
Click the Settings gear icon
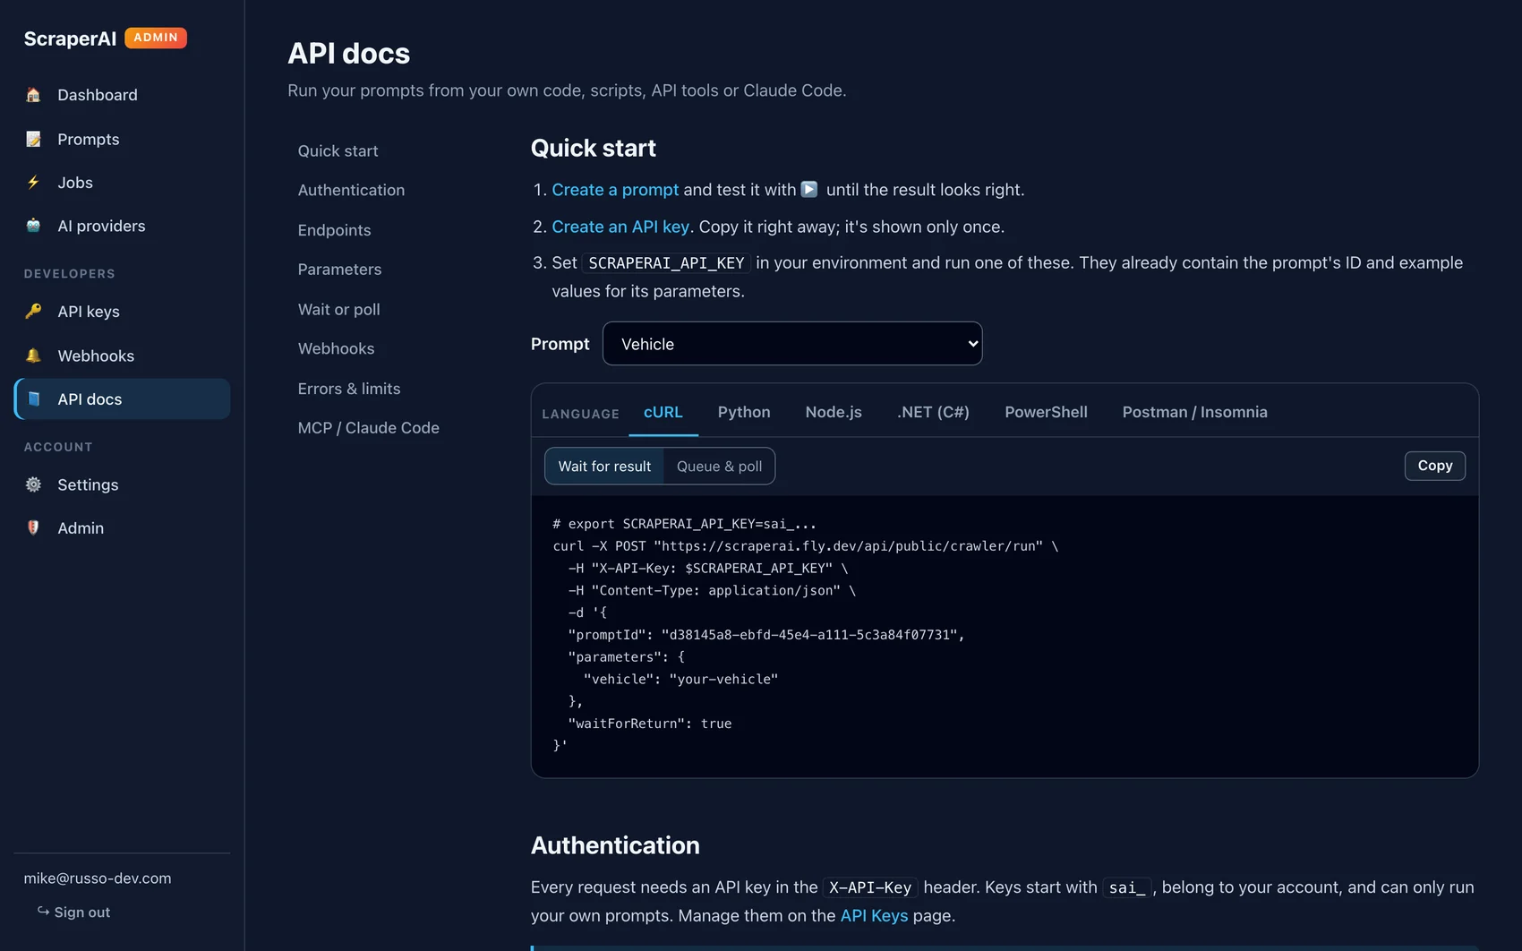coord(33,484)
